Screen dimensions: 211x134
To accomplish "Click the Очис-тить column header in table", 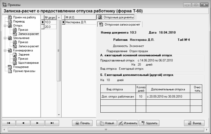I will click(197, 89).
